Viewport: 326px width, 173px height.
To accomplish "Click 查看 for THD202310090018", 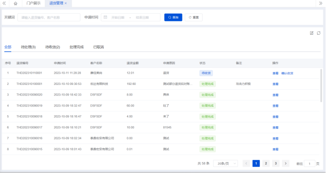I will point(275,117).
